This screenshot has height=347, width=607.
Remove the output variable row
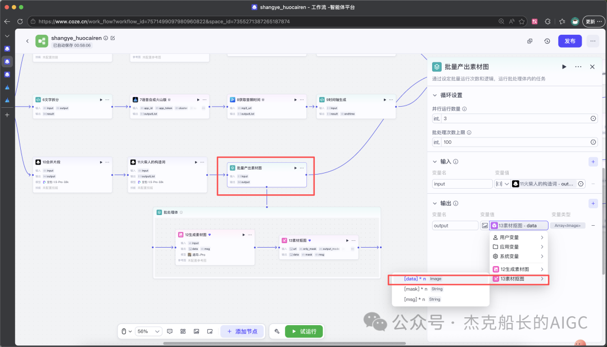593,226
